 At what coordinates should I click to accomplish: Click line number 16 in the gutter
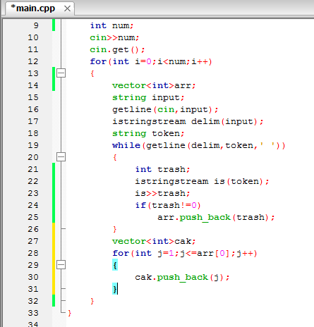pyautogui.click(x=33, y=109)
